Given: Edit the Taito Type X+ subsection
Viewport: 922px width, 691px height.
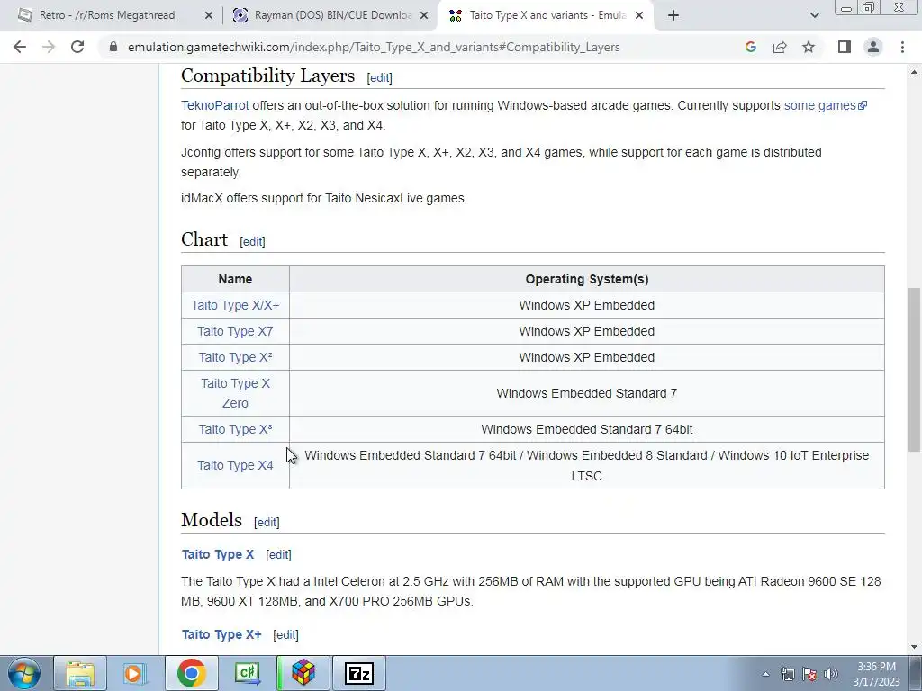Looking at the screenshot, I should pos(285,634).
